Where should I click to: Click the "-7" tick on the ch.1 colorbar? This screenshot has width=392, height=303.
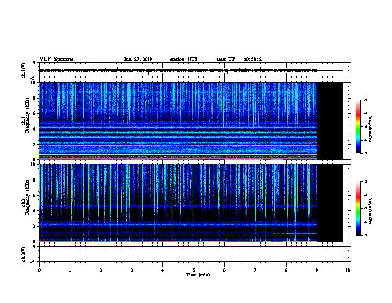(x=365, y=153)
